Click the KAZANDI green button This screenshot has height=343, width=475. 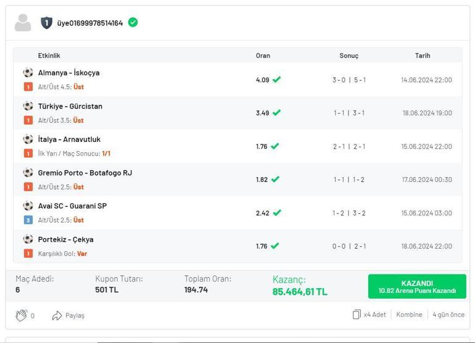[417, 287]
